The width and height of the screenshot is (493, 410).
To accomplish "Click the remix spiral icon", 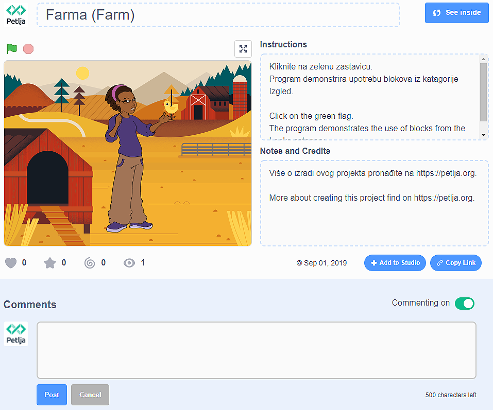I will click(x=90, y=263).
